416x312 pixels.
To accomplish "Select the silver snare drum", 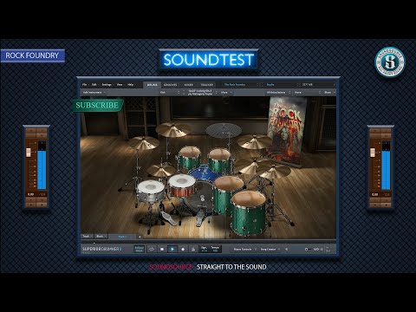I will [x=151, y=192].
